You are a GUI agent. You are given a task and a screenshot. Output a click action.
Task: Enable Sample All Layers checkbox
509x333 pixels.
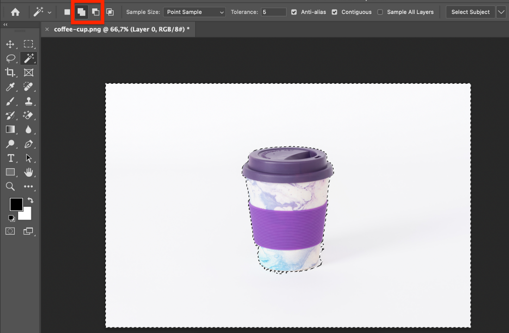click(x=380, y=12)
